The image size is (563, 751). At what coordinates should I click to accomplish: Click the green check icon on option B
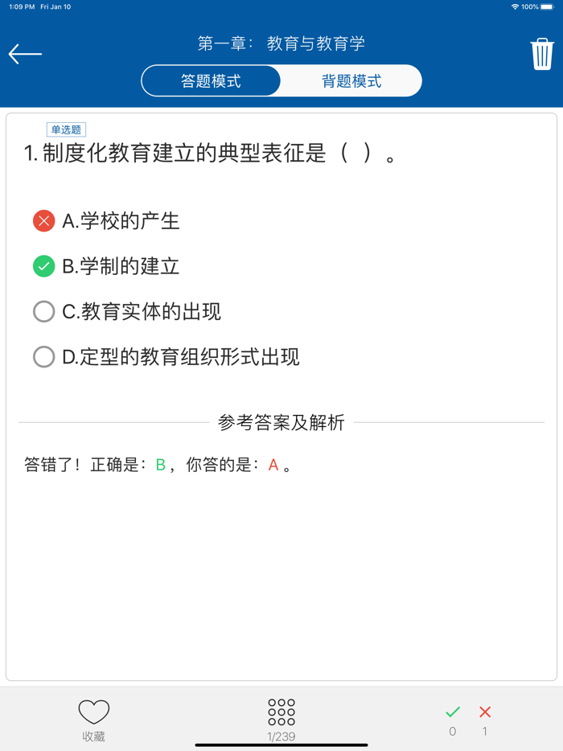(x=44, y=266)
